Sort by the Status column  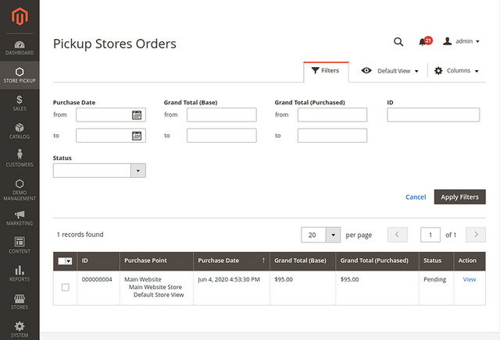[x=436, y=260]
